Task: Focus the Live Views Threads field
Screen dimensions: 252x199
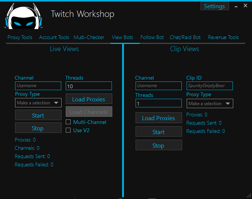Action: 89,86
